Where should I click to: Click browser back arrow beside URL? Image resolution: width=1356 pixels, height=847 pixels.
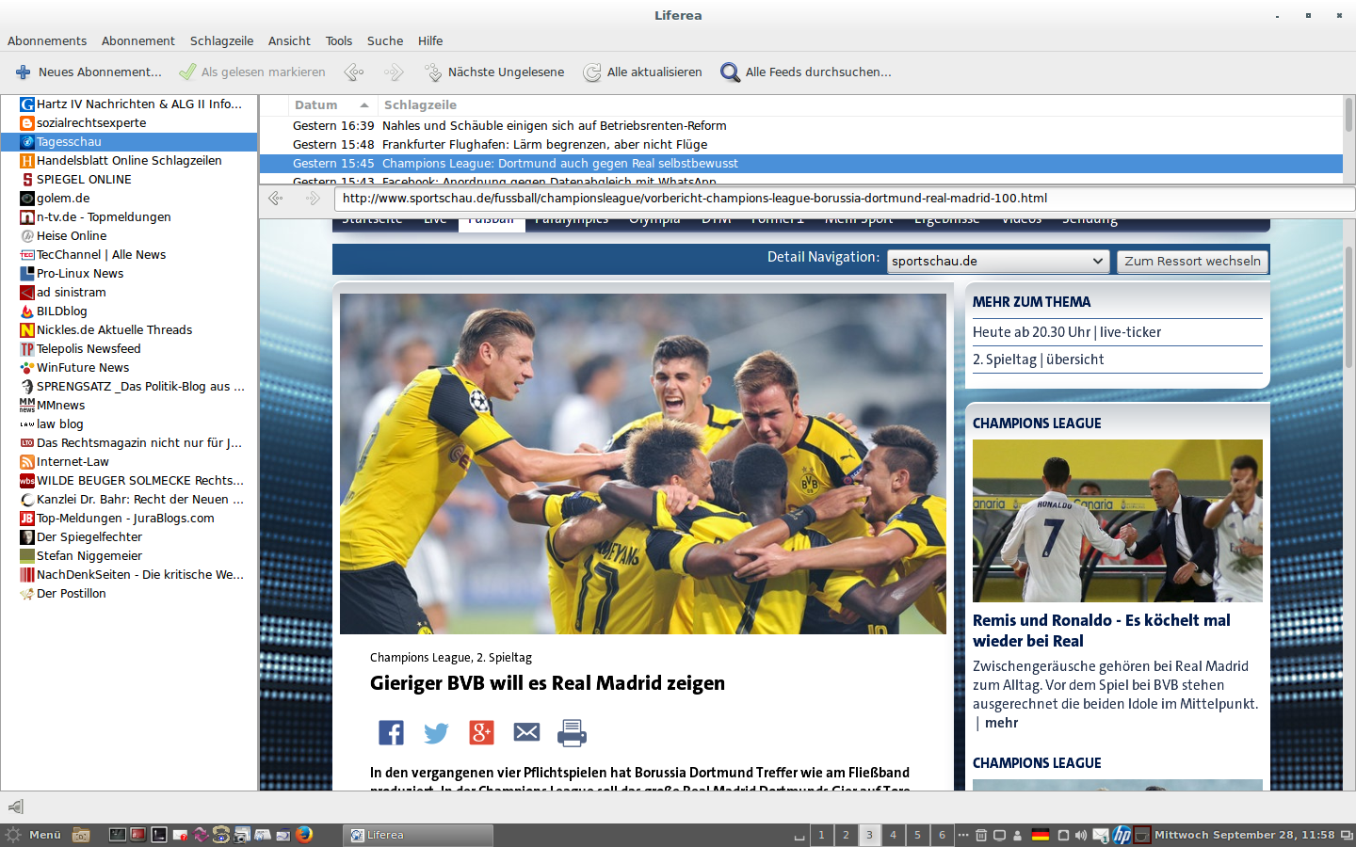276,198
